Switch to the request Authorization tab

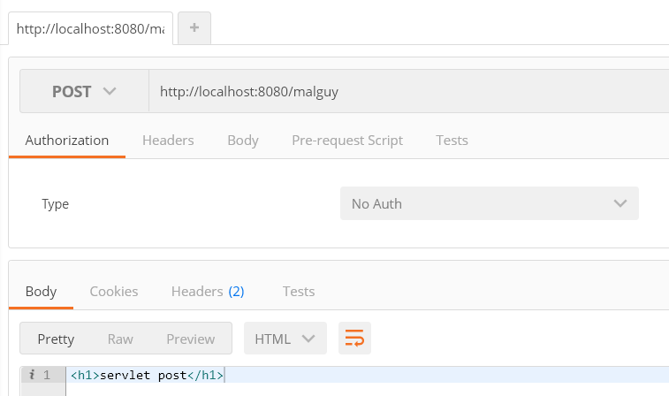coord(67,140)
